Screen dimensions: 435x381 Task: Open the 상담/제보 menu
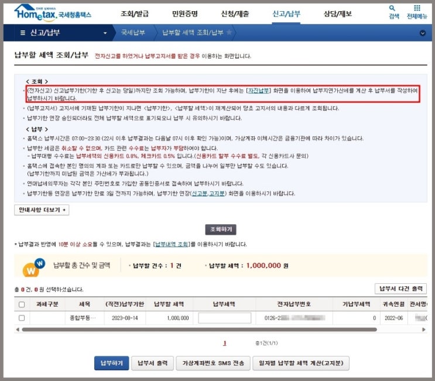coord(338,13)
